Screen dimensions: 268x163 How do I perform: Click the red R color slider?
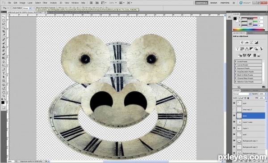point(250,18)
